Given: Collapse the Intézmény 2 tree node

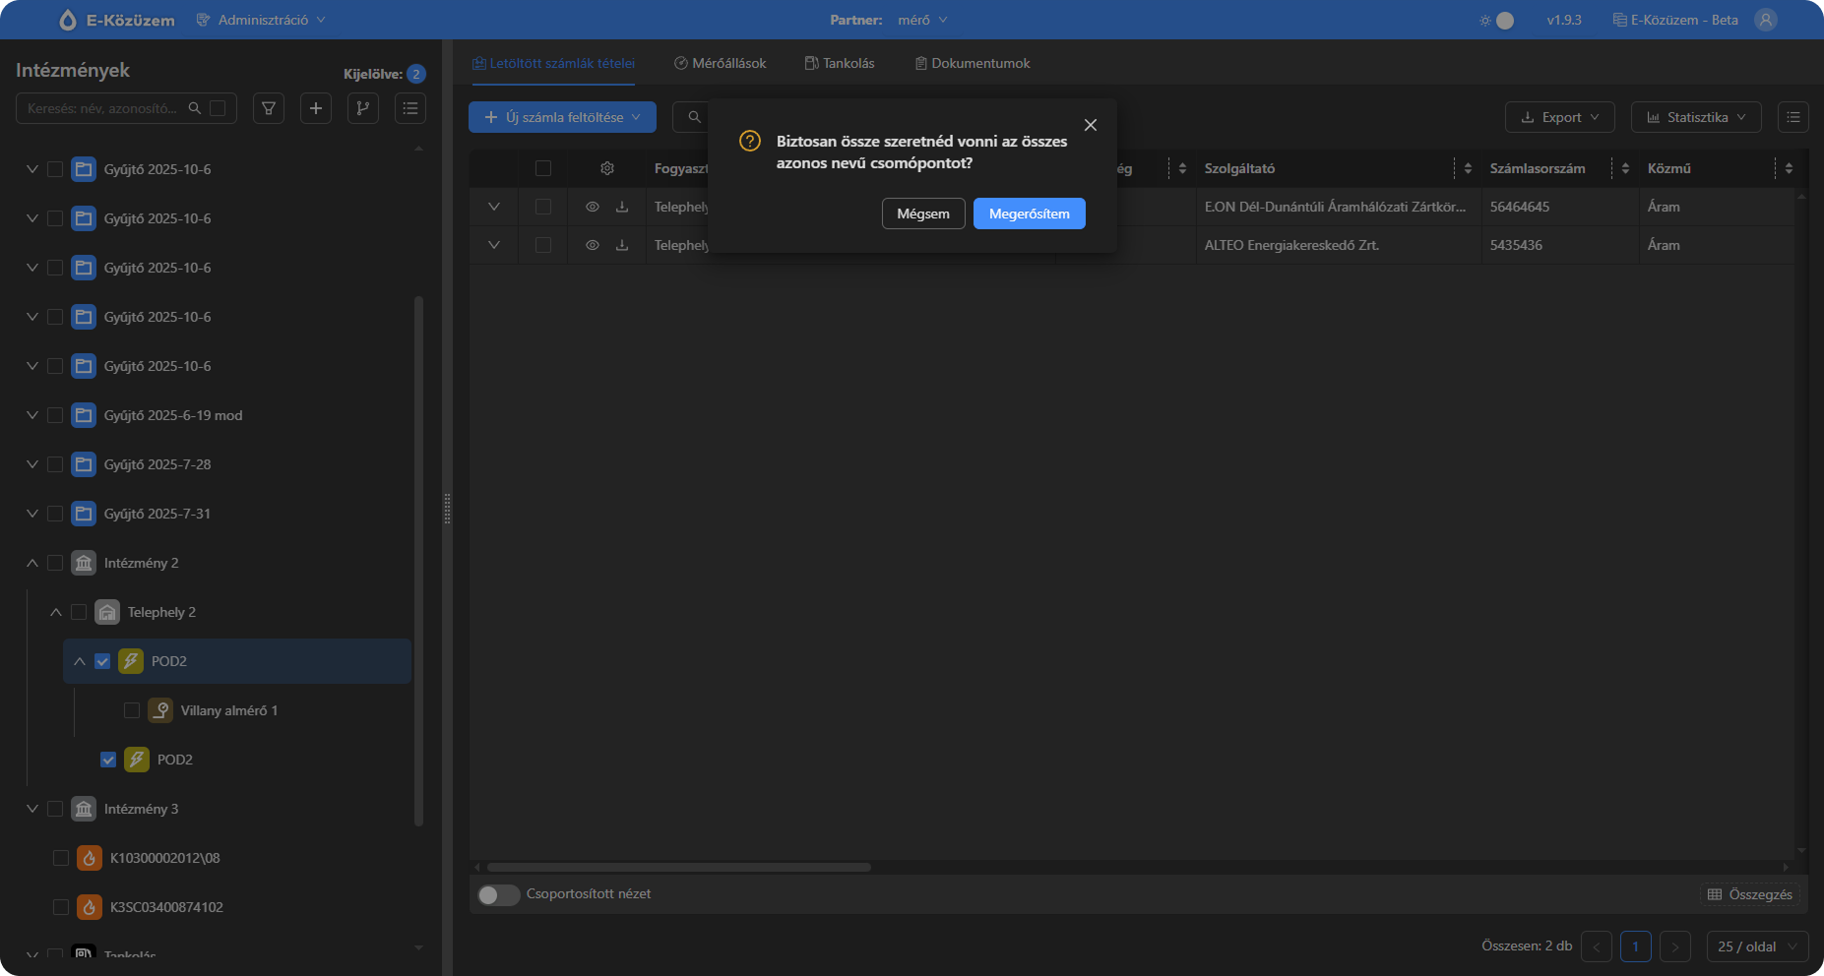Looking at the screenshot, I should coord(32,563).
